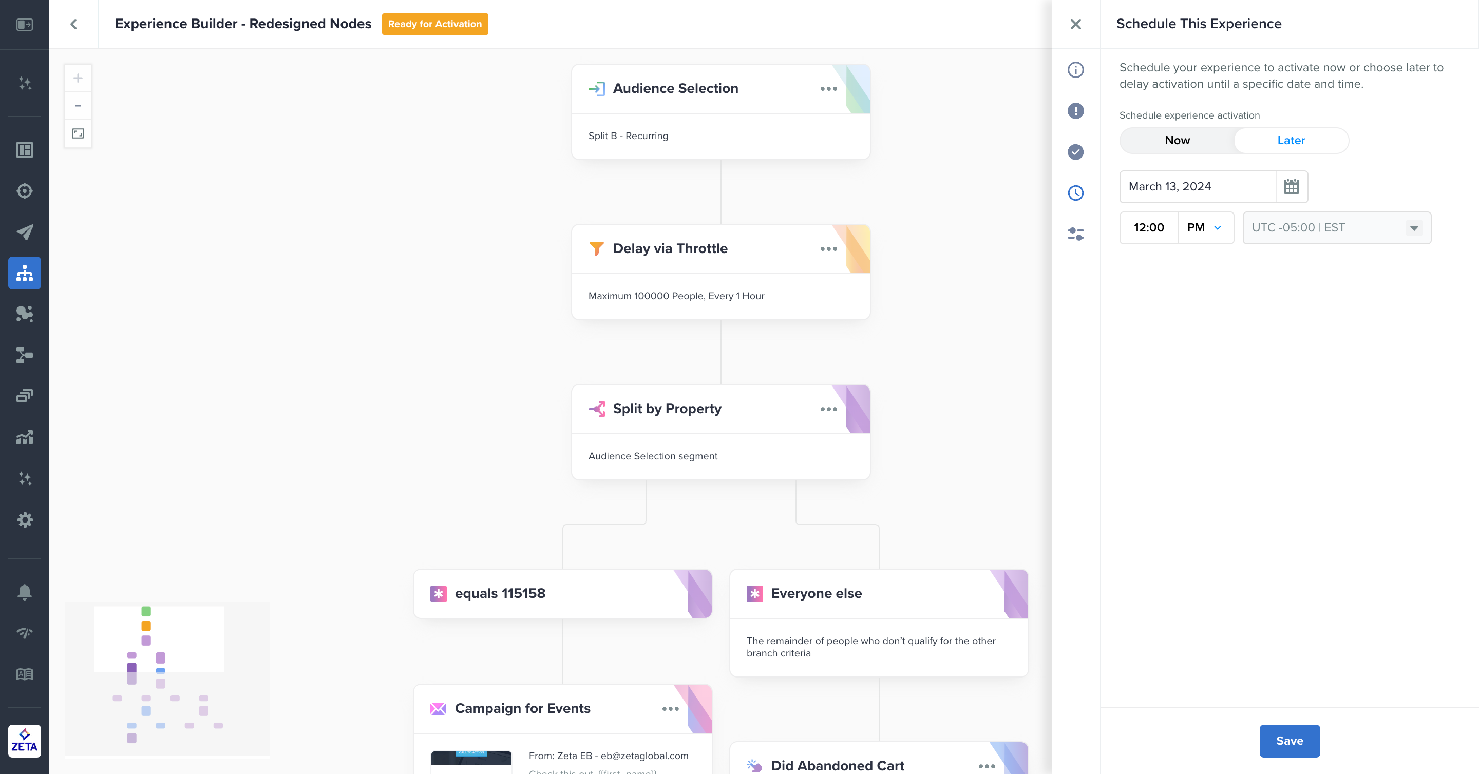Zoom in canvas with plus button
The width and height of the screenshot is (1479, 774).
point(78,78)
